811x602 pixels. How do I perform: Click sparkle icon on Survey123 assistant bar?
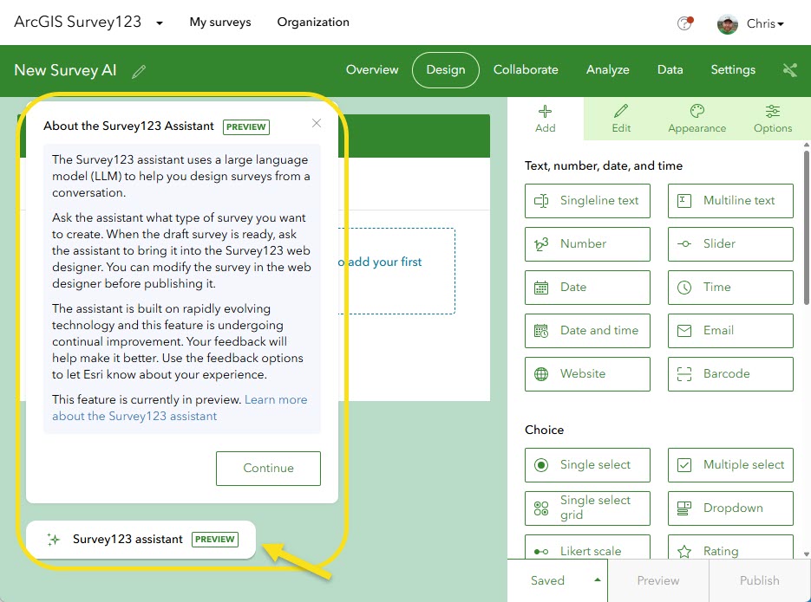coord(53,540)
